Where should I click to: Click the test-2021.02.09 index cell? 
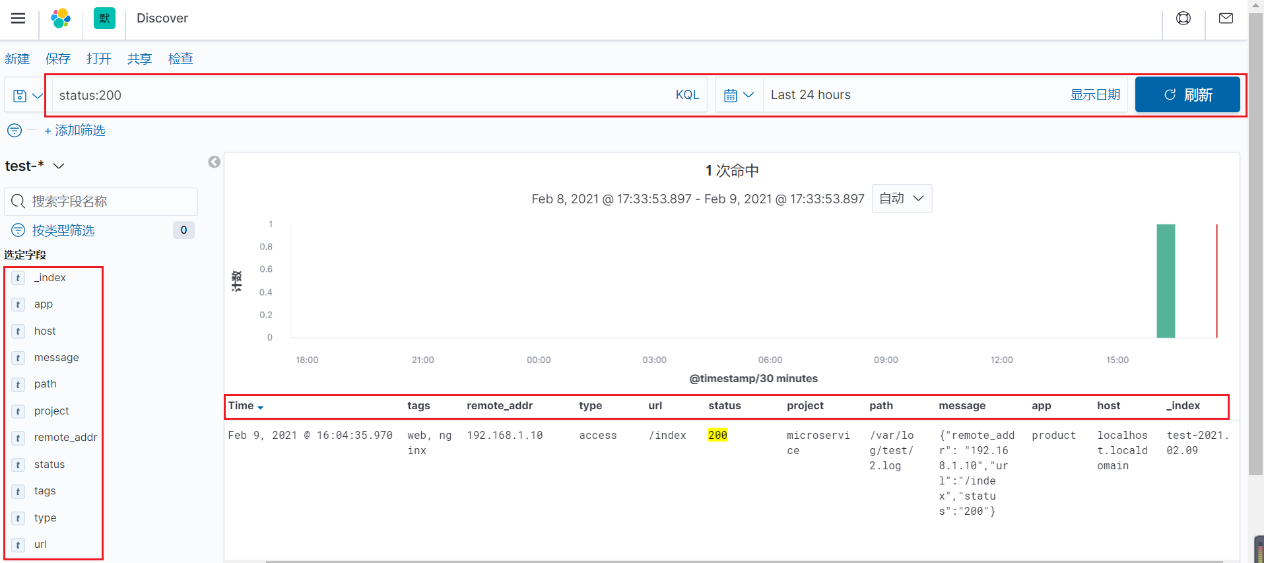(x=1197, y=443)
